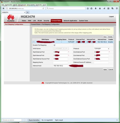Click the Enable link in table row
Viewport: 120px width, 123px height.
coord(111,42)
